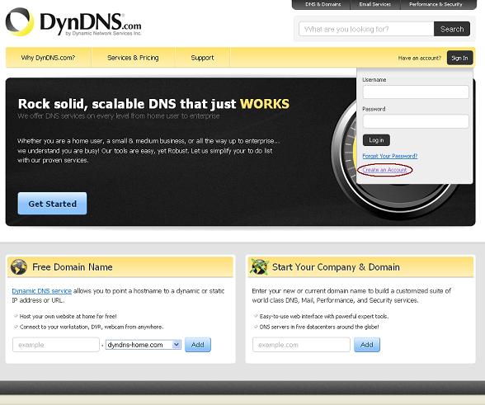Image resolution: width=485 pixels, height=405 pixels.
Task: Open the Email Services top tab
Action: coord(374,4)
